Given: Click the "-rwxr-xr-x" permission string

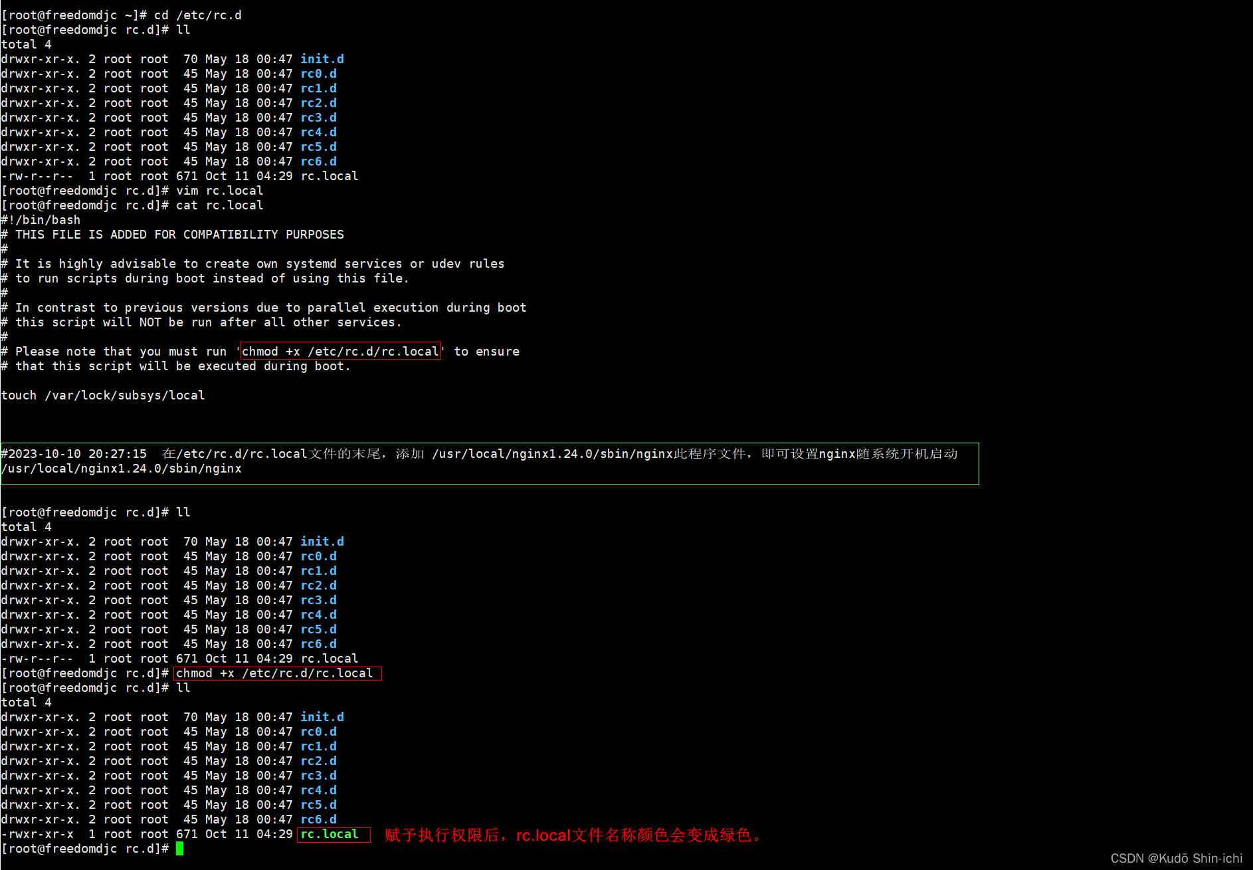Looking at the screenshot, I should tap(38, 834).
